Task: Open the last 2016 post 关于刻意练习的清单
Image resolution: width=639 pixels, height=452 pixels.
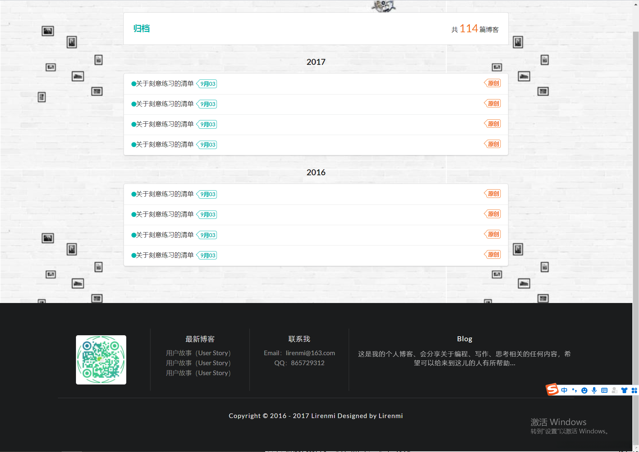Action: 165,255
